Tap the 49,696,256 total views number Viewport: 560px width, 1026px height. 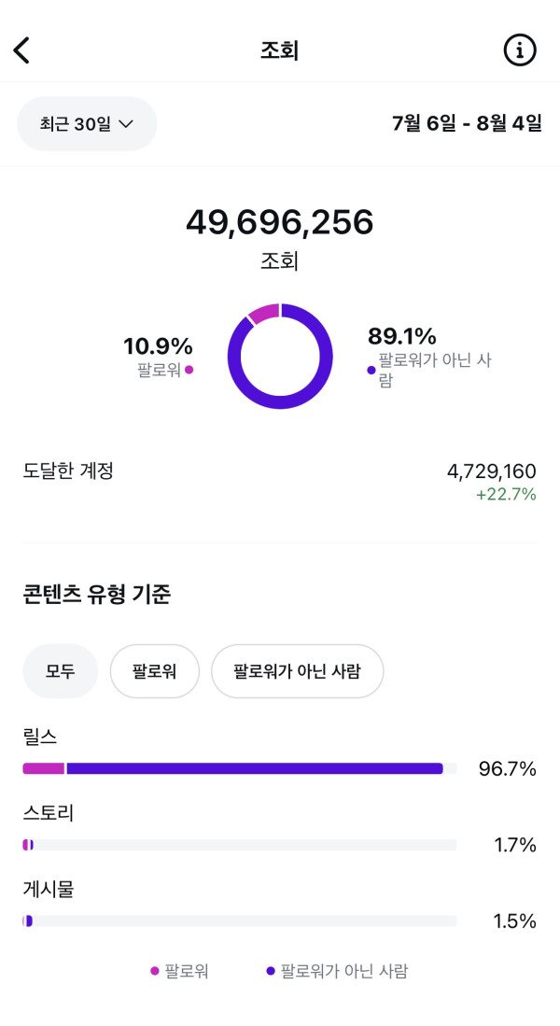click(280, 222)
